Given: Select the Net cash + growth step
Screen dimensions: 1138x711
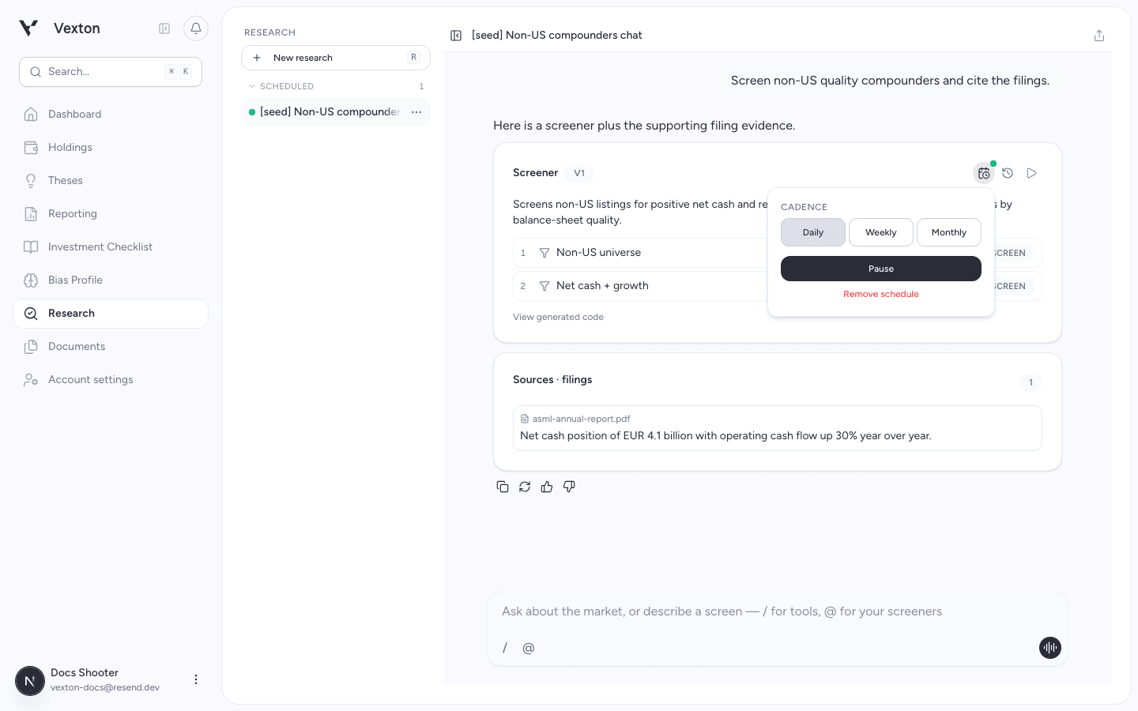Looking at the screenshot, I should [x=640, y=286].
